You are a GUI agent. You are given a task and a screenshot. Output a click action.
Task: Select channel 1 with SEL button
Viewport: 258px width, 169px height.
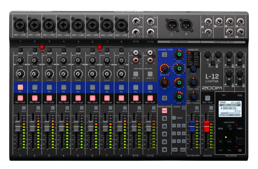[x=20, y=87]
